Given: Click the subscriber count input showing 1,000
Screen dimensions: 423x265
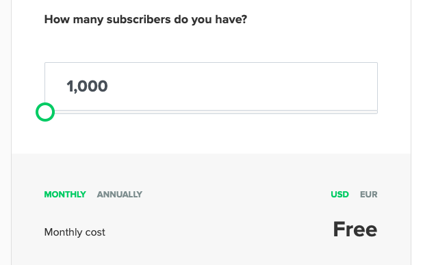Looking at the screenshot, I should [211, 87].
